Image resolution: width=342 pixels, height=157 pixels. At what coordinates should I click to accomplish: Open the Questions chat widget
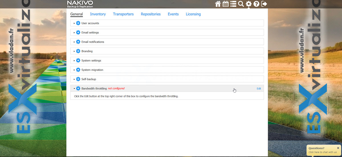323,150
